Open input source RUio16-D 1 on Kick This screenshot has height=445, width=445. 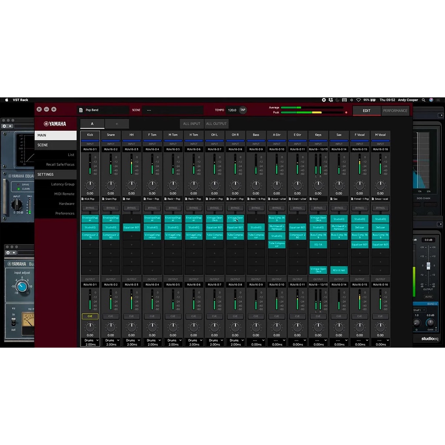click(x=90, y=149)
